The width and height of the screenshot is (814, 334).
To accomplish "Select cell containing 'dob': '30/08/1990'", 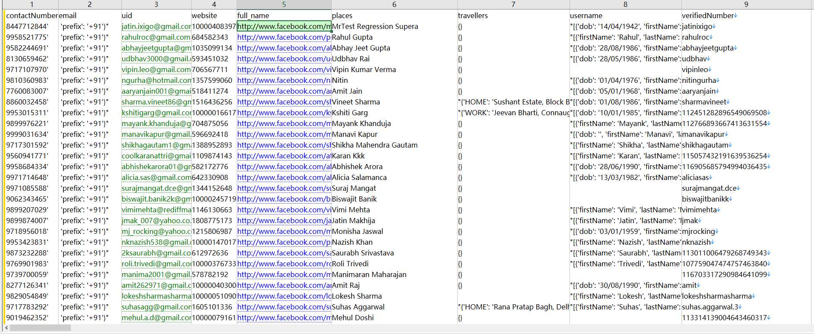I will 625,285.
